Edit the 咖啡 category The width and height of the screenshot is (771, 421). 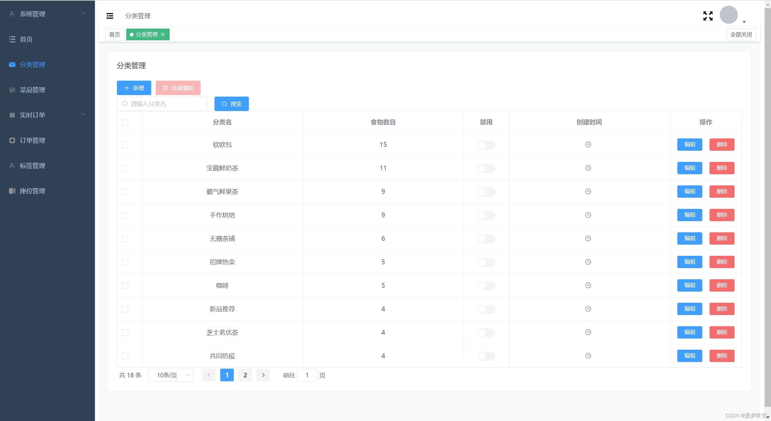[x=689, y=285]
